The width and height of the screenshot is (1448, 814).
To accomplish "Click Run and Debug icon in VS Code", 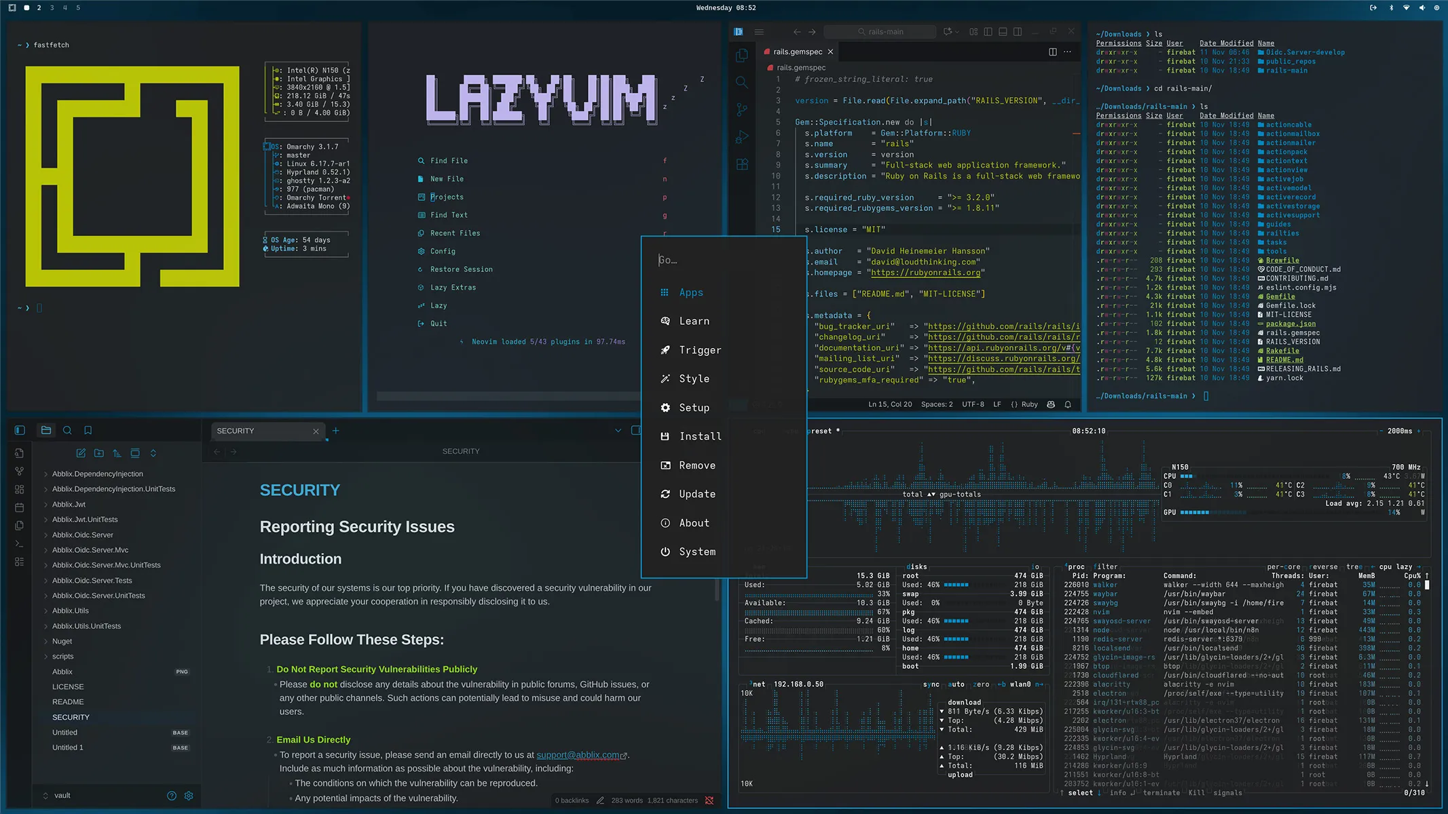I will 742,137.
